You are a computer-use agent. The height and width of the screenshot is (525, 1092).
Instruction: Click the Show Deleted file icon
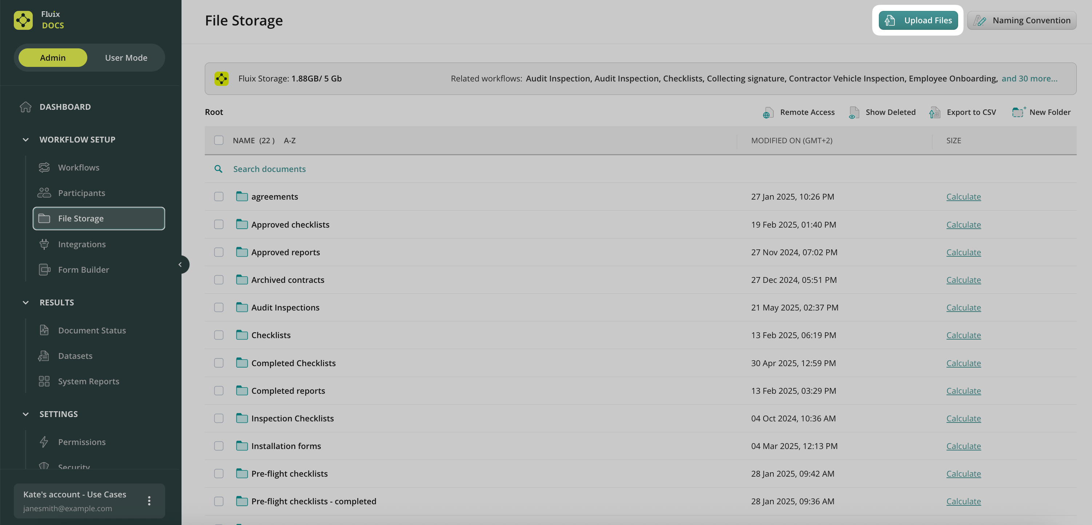point(854,113)
